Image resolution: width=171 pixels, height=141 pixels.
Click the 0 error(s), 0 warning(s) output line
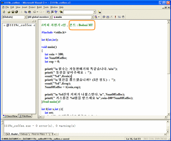[x=40, y=126]
